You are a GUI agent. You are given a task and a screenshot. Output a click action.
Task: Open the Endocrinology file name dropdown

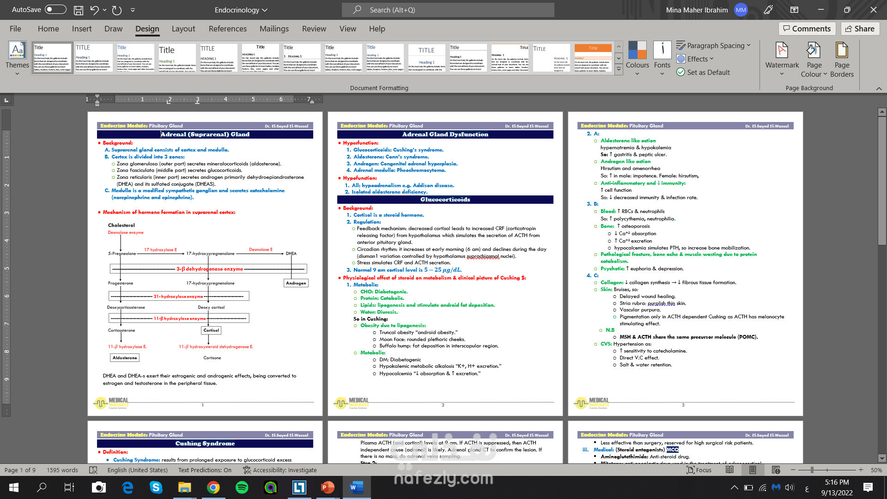point(241,10)
